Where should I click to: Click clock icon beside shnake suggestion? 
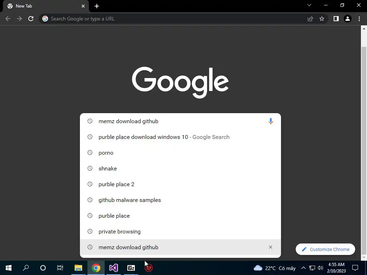coord(90,168)
